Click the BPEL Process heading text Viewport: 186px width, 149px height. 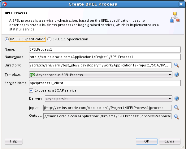[x=16, y=13]
